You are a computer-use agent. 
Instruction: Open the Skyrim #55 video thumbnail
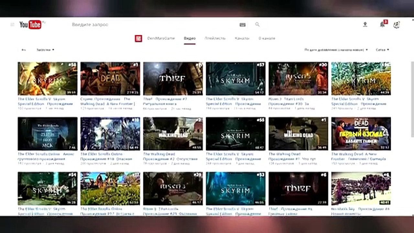236,134
